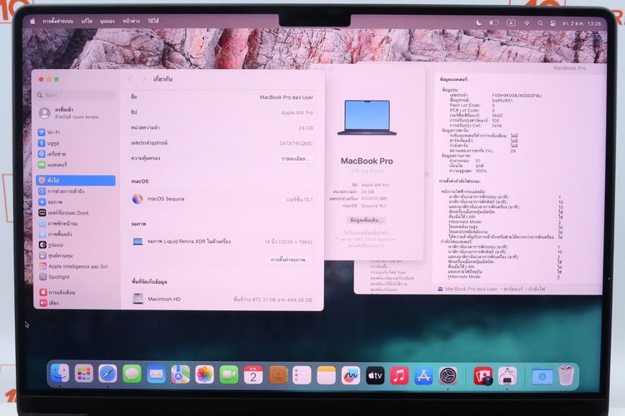This screenshot has width=625, height=416.
Task: Click the coverage Details button
Action: coord(295,159)
